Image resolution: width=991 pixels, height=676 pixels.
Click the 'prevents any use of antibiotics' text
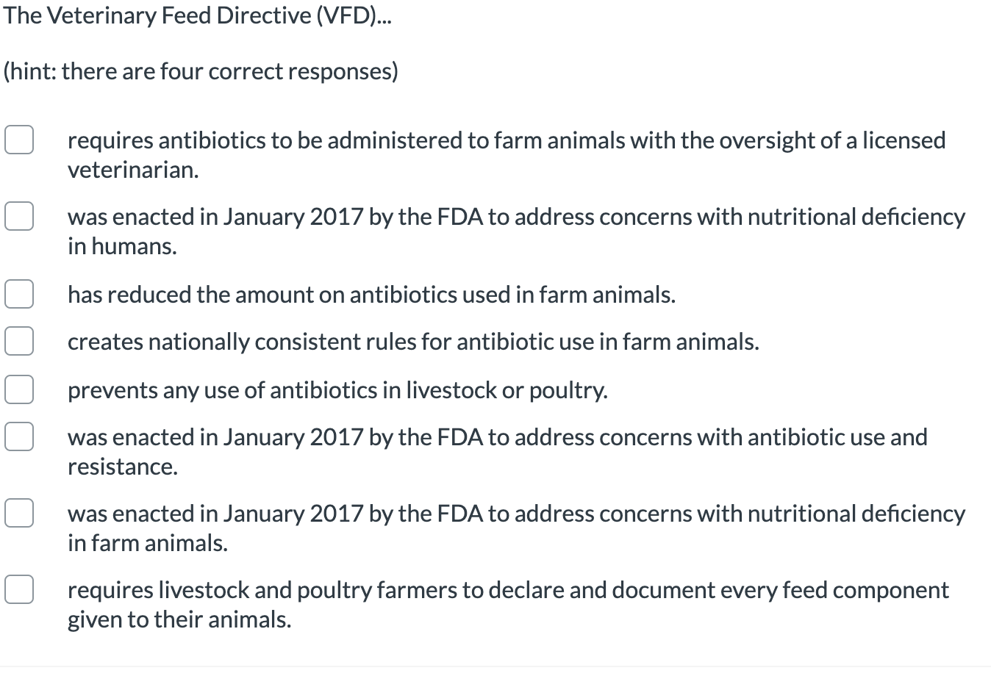click(337, 390)
